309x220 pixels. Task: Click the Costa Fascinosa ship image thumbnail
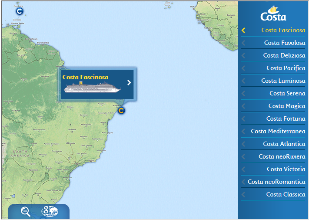pyautogui.click(x=92, y=87)
